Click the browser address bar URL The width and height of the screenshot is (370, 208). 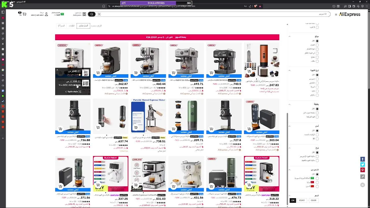153,6
